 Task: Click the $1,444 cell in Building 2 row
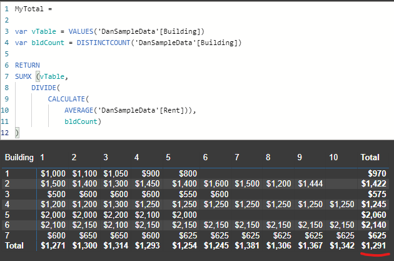pos(310,184)
